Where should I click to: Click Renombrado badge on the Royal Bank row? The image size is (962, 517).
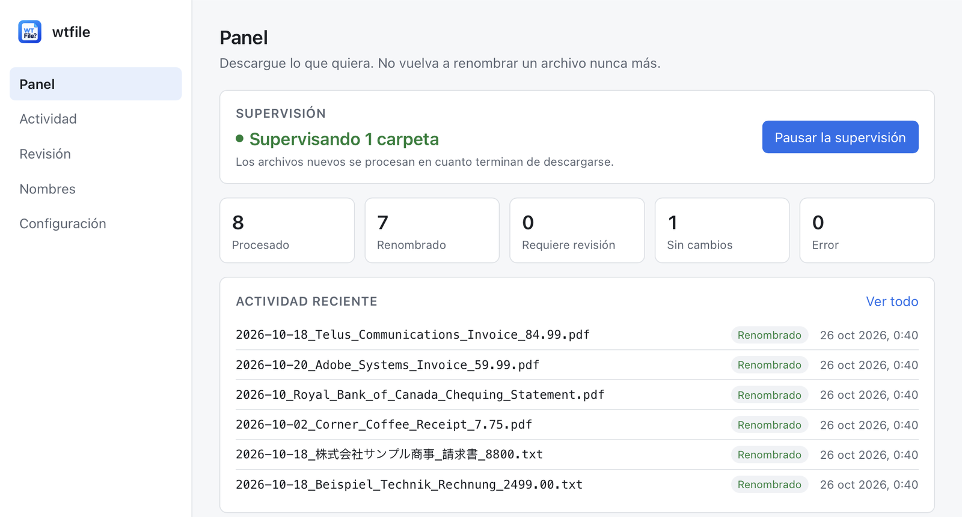(x=769, y=395)
